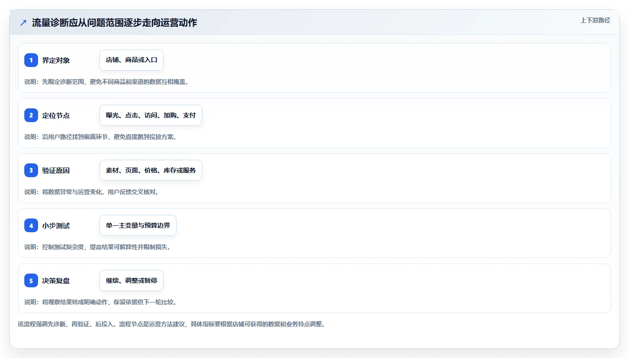This screenshot has height=358, width=629.
Task: Select the 单一主变量与预算边界 chip
Action: (138, 225)
